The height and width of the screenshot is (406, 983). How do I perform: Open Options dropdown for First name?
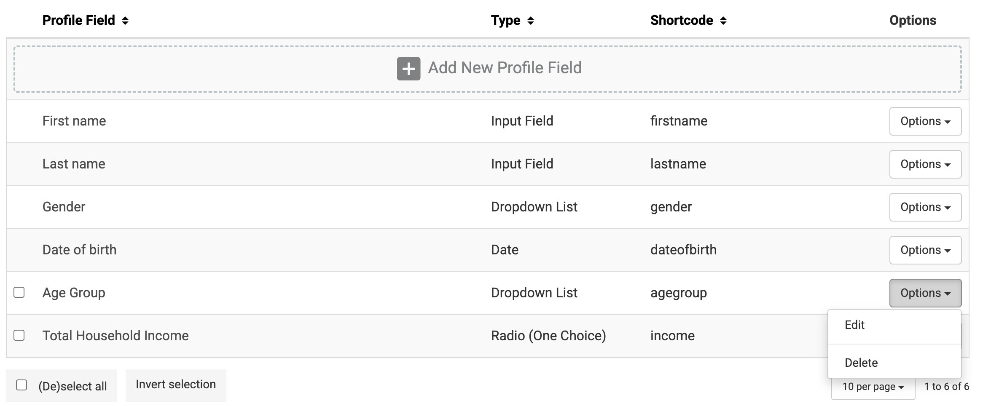(925, 121)
